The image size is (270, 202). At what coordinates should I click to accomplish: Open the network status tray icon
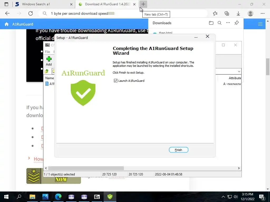click(230, 197)
